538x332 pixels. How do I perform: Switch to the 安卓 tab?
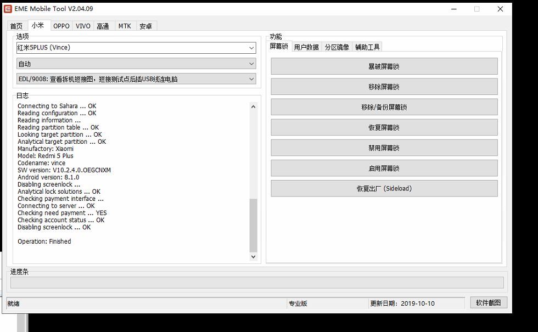[x=146, y=26]
